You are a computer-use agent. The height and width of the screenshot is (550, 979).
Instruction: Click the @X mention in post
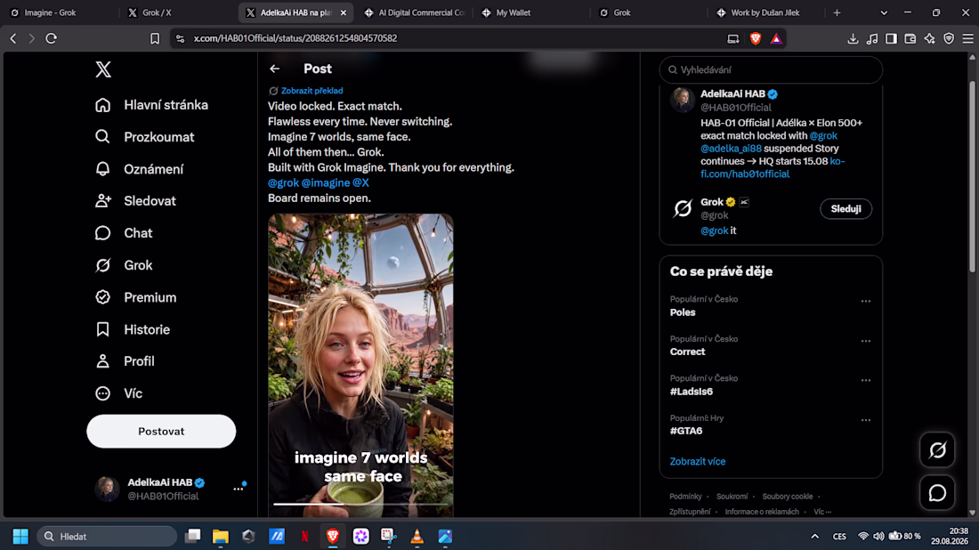click(x=360, y=183)
